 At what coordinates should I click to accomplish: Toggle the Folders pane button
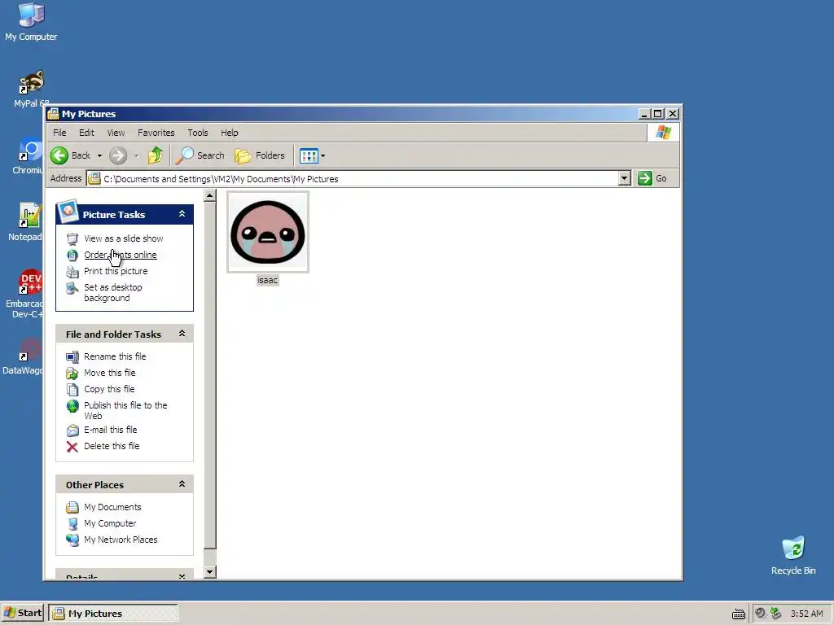tap(260, 155)
